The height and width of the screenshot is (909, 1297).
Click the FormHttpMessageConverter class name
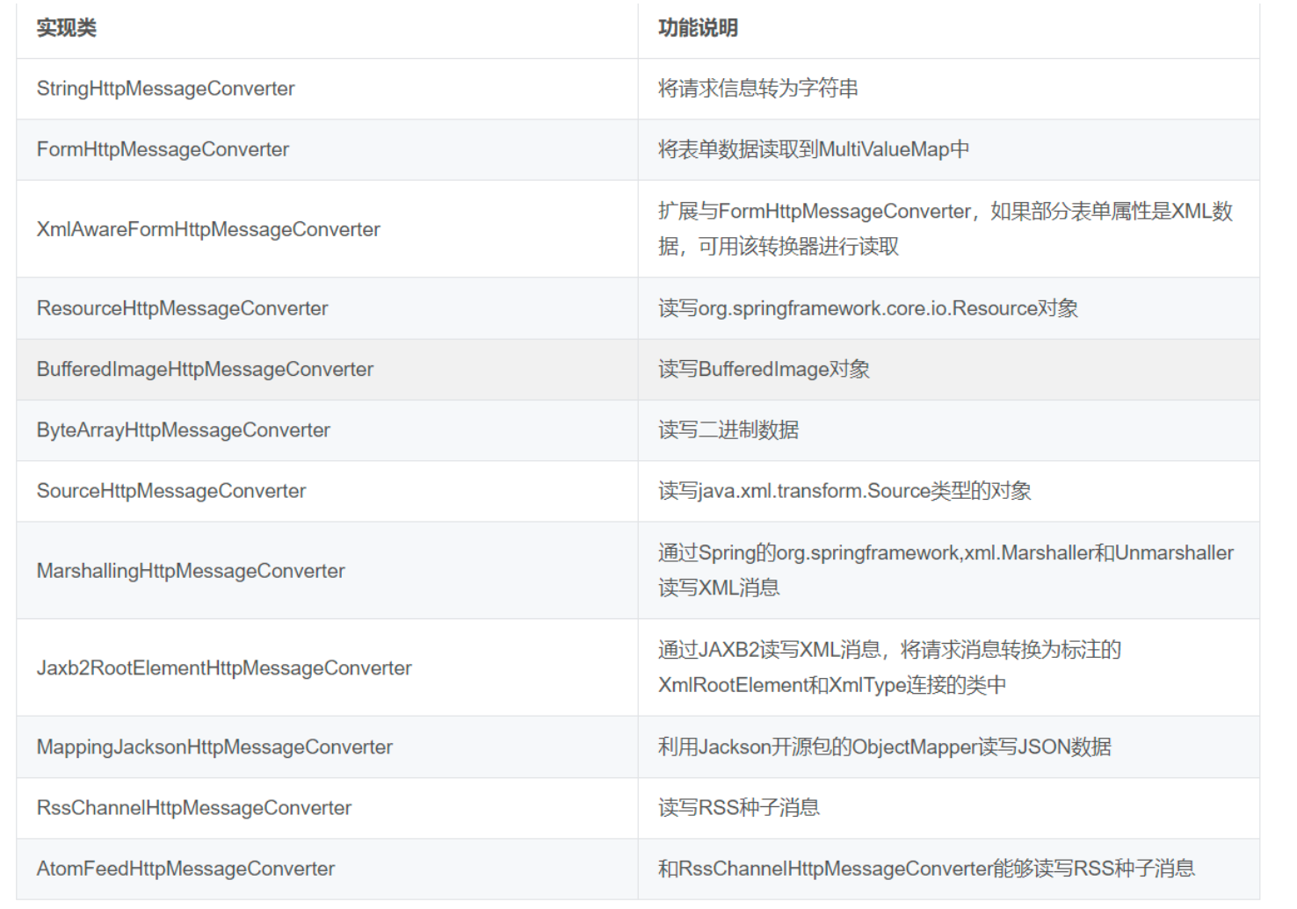163,149
